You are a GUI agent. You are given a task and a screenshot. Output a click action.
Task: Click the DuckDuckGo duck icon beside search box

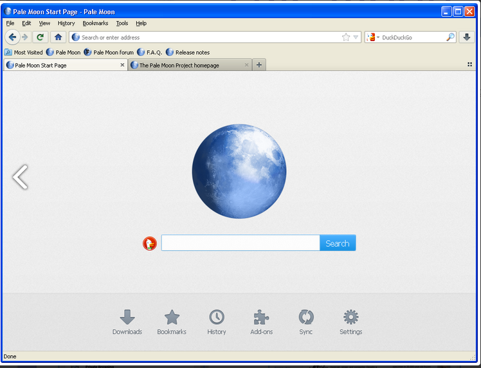[x=150, y=243]
